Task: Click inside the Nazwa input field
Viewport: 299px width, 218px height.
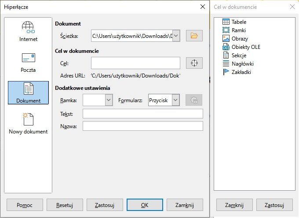Action: (x=143, y=126)
